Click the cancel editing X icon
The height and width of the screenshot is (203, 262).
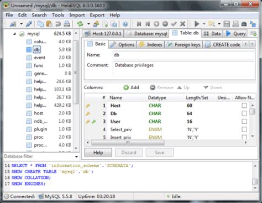click(182, 24)
